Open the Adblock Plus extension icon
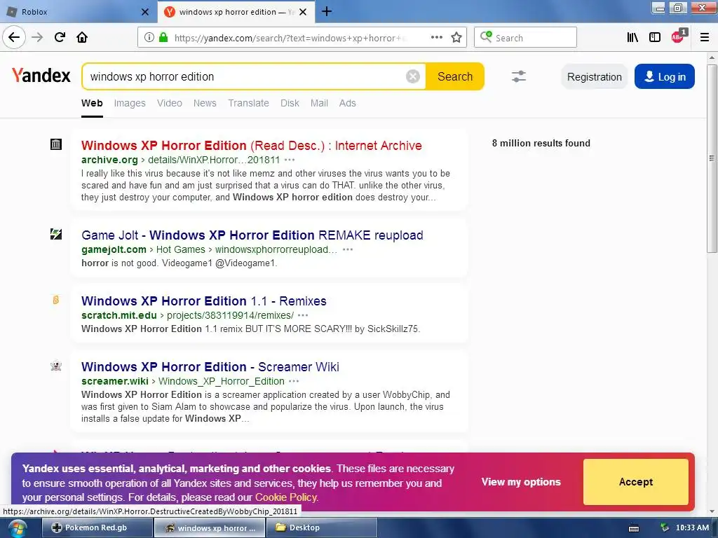718x538 pixels. [x=678, y=36]
